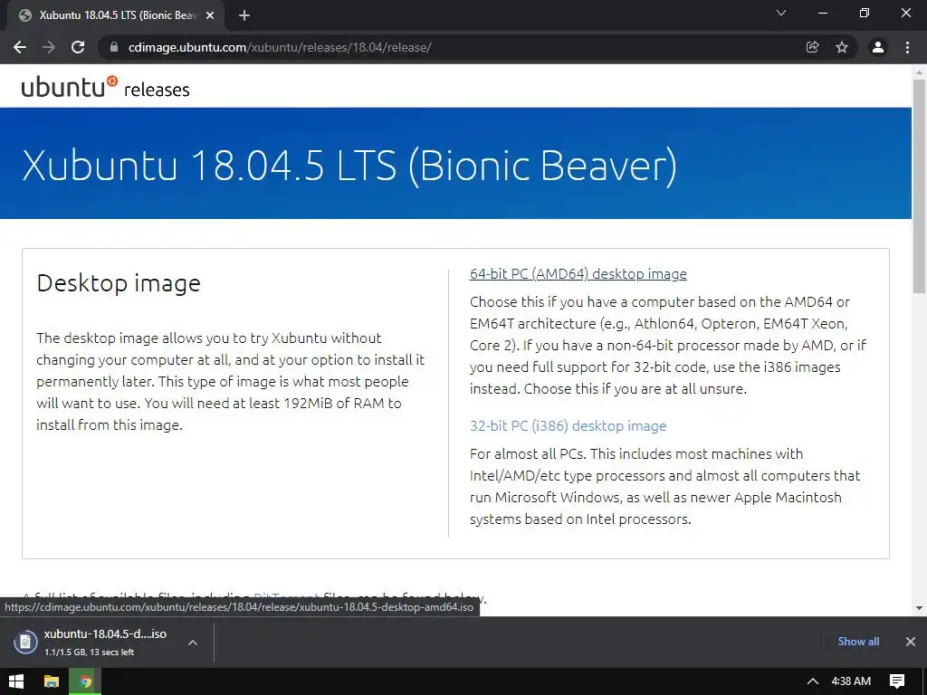Open the tab search dropdown

(x=781, y=13)
